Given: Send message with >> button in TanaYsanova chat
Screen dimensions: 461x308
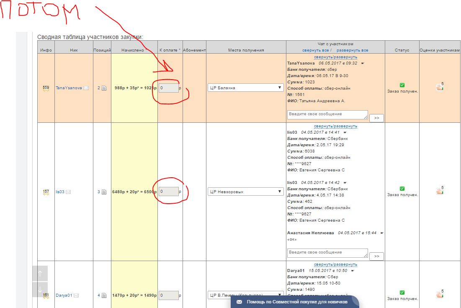Looking at the screenshot, I should pos(376,118).
